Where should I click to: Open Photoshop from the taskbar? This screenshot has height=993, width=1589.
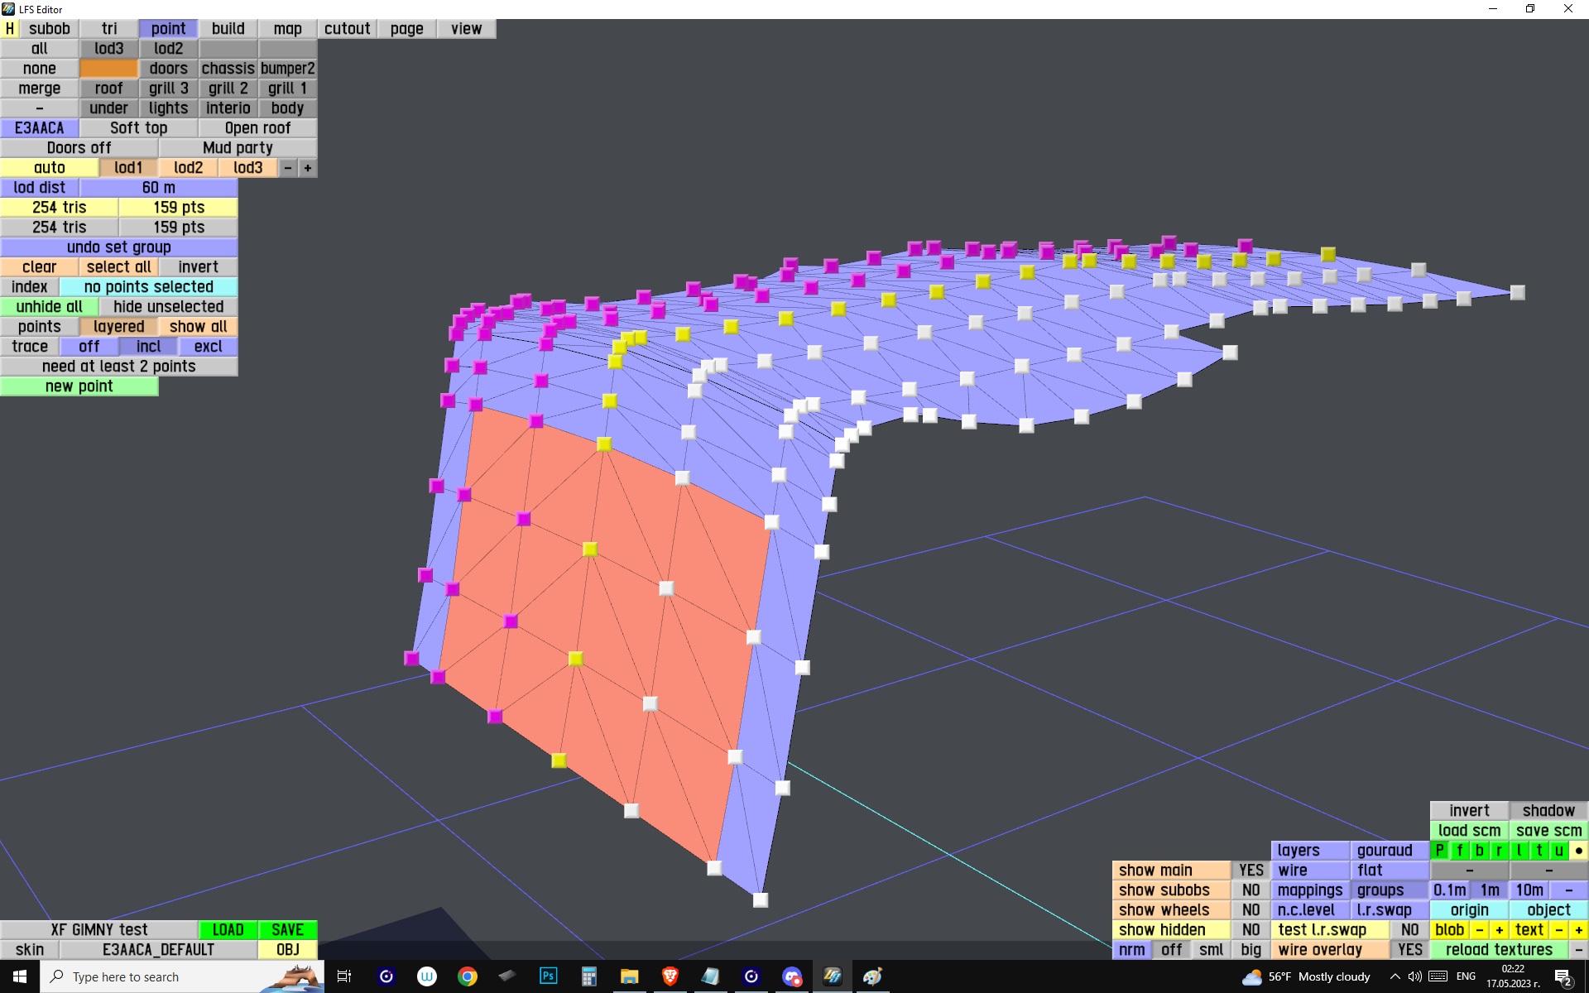[x=548, y=976]
